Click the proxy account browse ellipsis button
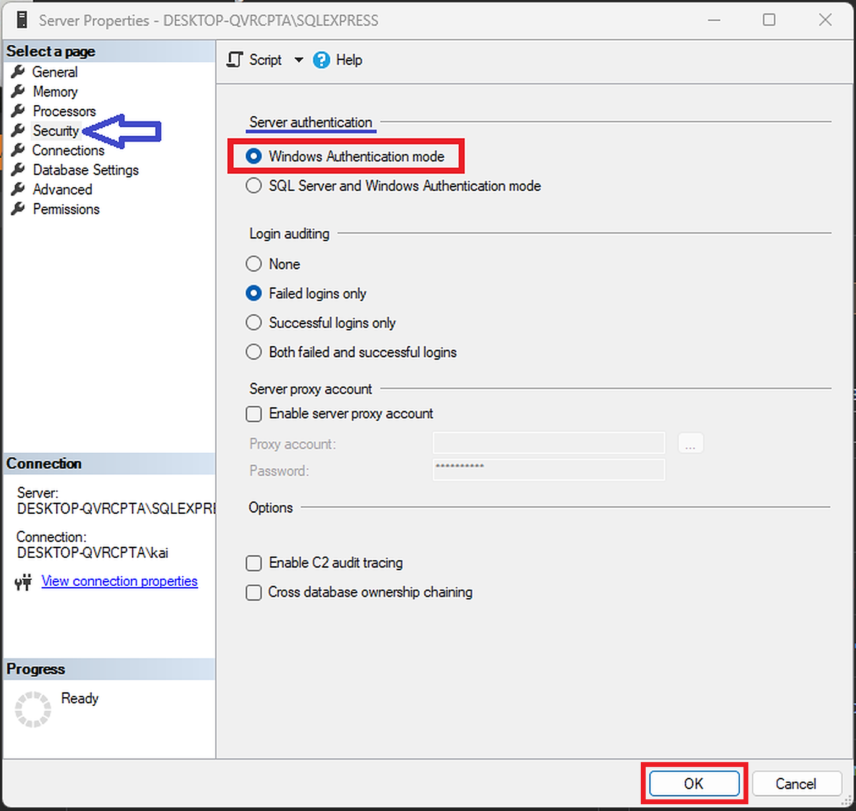The image size is (856, 811). (x=690, y=443)
